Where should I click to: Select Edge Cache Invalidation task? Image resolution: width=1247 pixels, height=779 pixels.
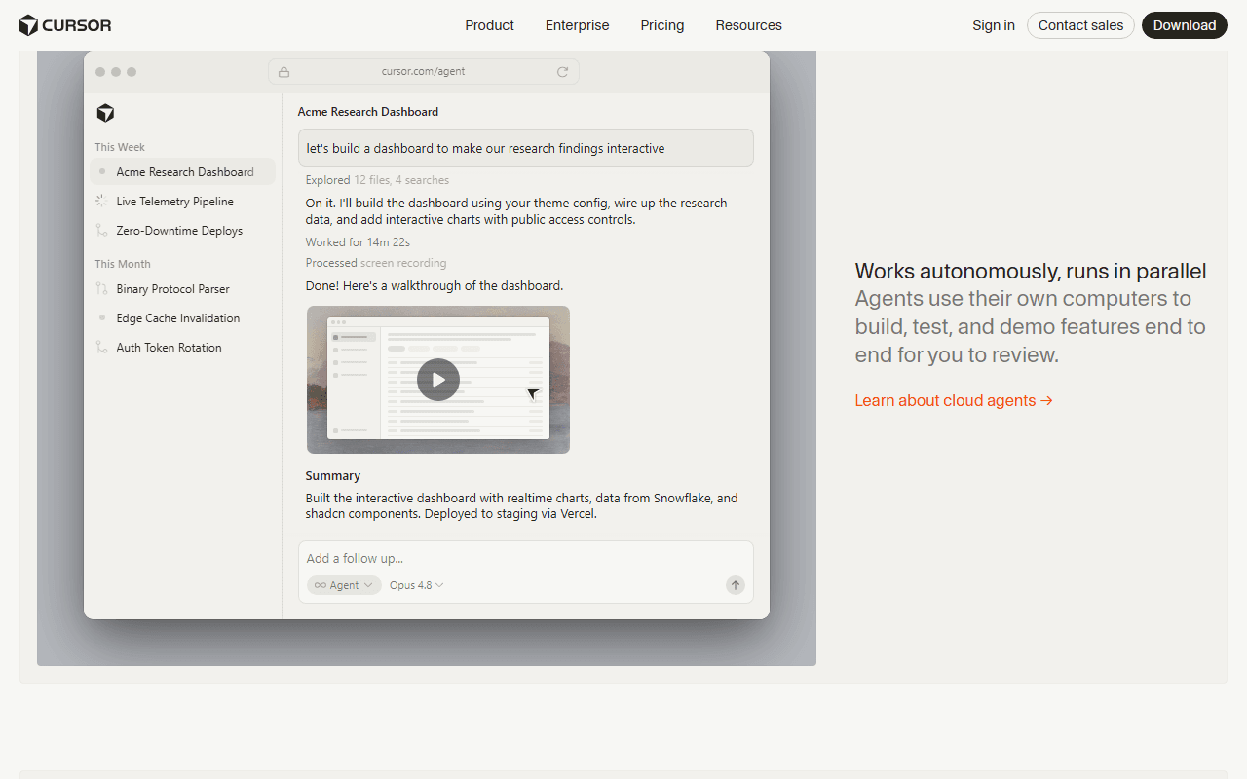tap(182, 318)
